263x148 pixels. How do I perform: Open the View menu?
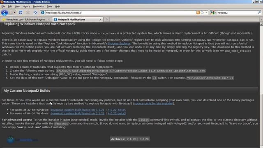pos(17,7)
